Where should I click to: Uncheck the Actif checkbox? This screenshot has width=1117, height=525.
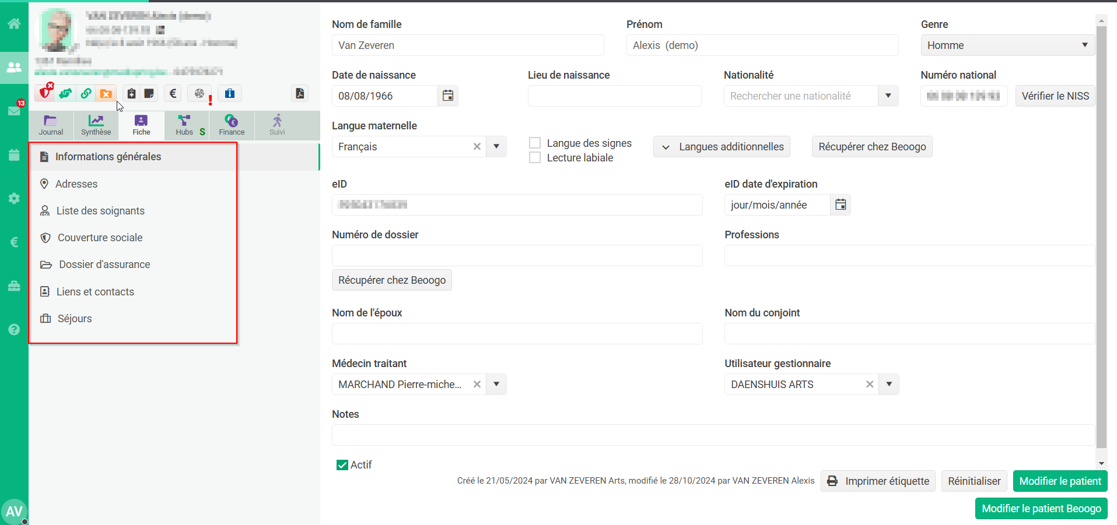coord(342,464)
